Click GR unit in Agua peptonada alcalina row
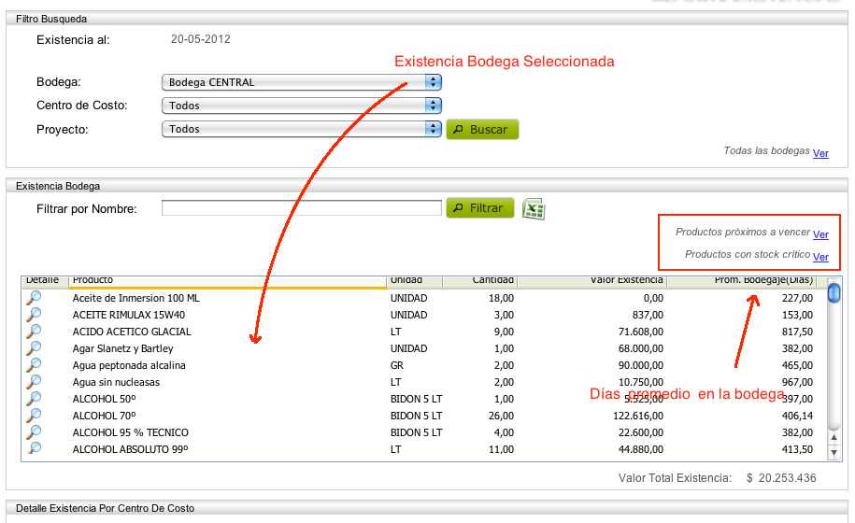 click(397, 365)
